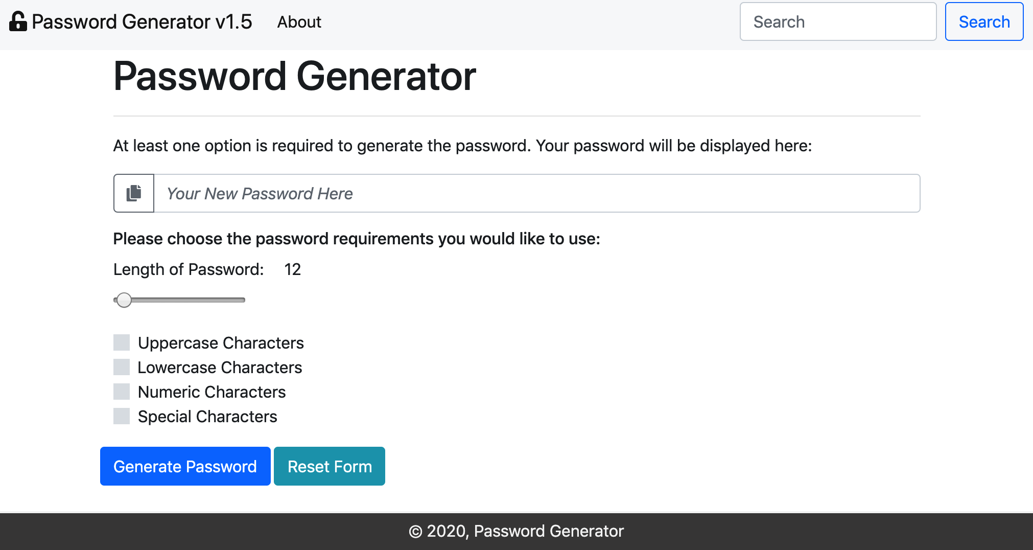The width and height of the screenshot is (1033, 550).
Task: Click the displayed length value 12
Action: (x=293, y=269)
